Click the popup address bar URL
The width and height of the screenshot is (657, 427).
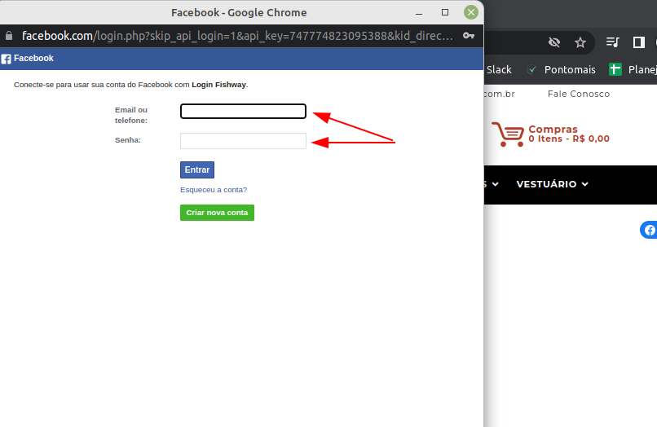pyautogui.click(x=237, y=36)
